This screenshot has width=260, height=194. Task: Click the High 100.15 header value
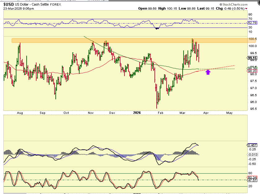(166, 9)
